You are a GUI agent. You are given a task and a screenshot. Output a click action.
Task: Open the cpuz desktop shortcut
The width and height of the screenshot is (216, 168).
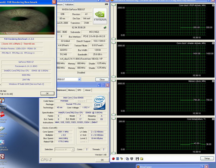click(x=2, y=129)
